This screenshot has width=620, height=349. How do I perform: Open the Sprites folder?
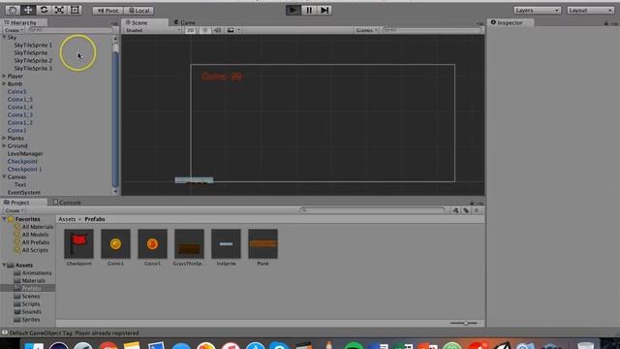point(31,319)
